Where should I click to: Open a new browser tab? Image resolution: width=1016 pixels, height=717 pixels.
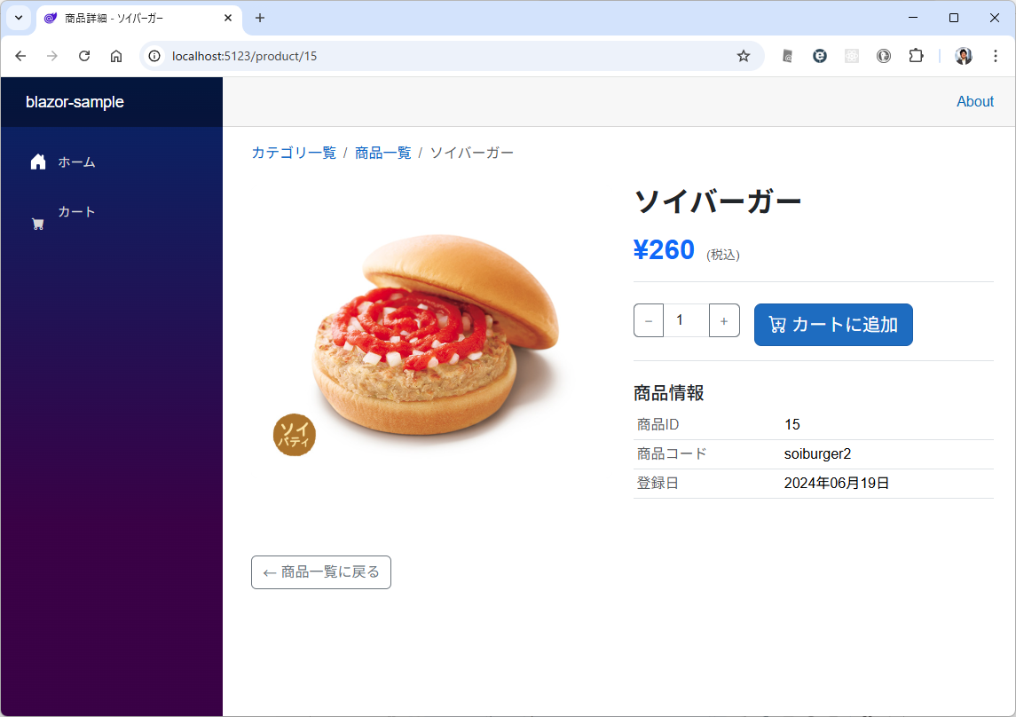(x=260, y=18)
